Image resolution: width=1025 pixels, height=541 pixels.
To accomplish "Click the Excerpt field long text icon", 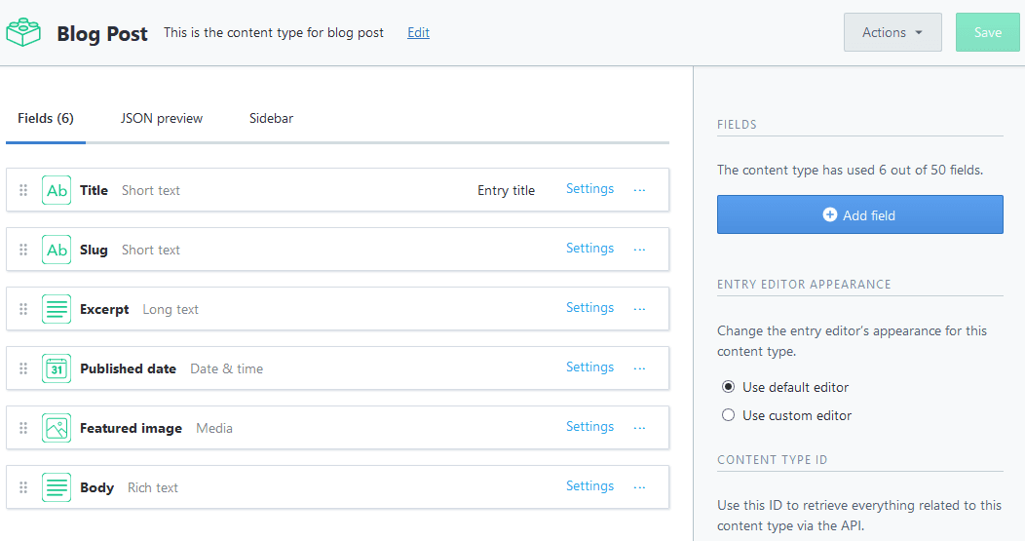I will click(57, 309).
